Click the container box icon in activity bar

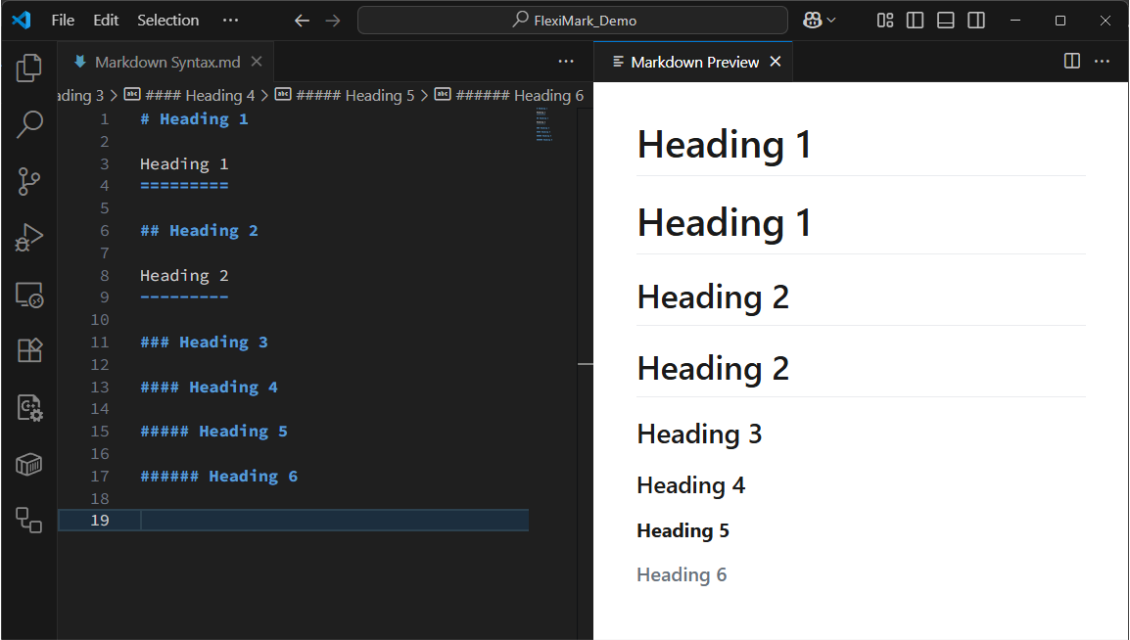(28, 464)
